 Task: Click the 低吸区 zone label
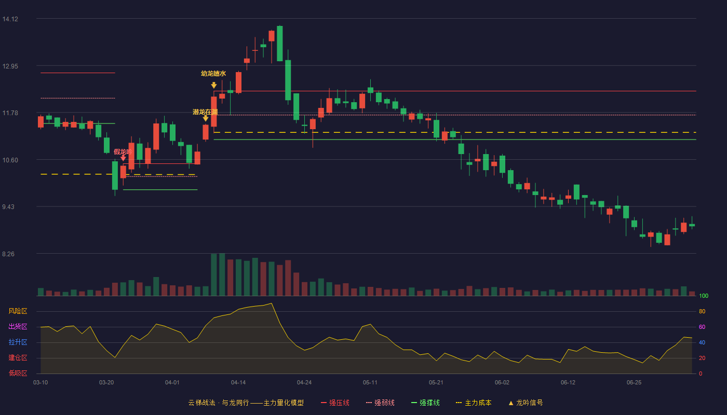coord(18,372)
